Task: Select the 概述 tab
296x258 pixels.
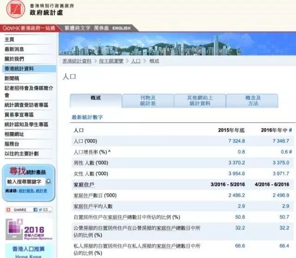Action: (96, 98)
